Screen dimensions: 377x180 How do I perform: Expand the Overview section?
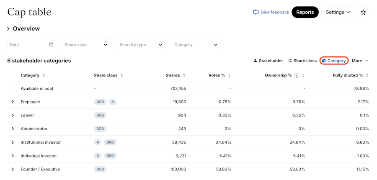coord(8,29)
